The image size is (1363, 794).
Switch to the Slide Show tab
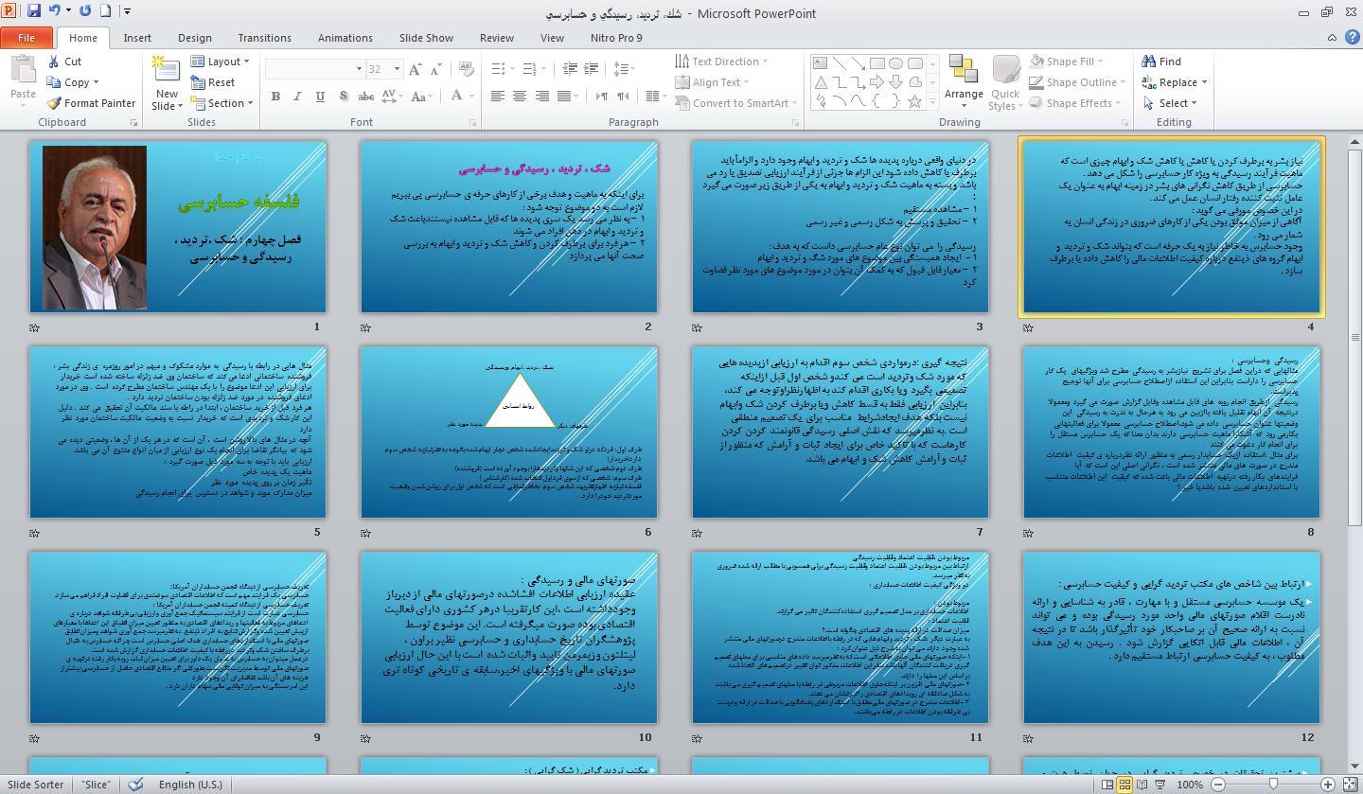click(x=426, y=38)
